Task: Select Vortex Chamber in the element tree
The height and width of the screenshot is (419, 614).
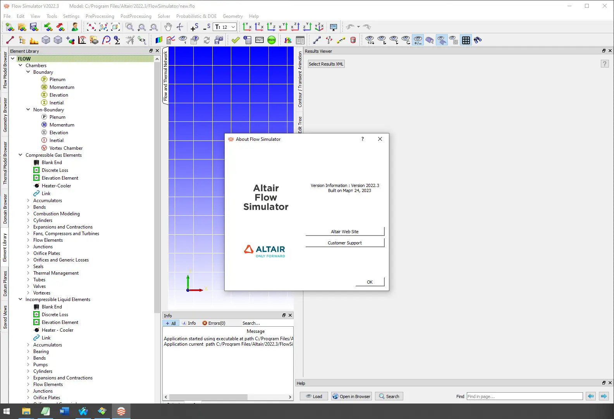Action: pos(66,148)
